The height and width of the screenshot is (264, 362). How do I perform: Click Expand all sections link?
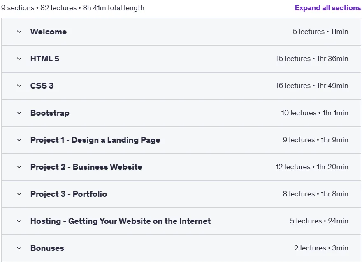(x=327, y=8)
